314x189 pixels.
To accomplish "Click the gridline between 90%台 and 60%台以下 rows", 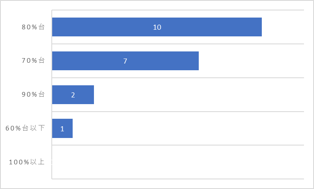I will tap(178, 112).
